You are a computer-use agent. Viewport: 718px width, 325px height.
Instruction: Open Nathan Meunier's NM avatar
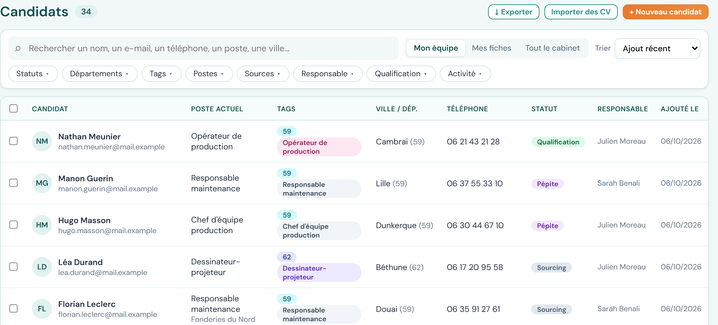42,141
